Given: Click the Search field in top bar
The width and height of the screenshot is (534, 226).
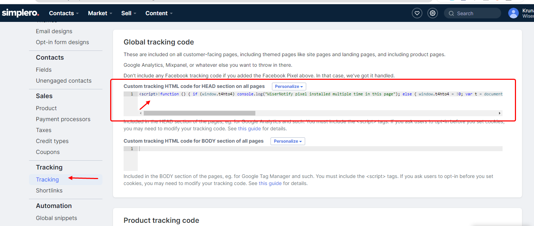Looking at the screenshot, I should tap(472, 13).
